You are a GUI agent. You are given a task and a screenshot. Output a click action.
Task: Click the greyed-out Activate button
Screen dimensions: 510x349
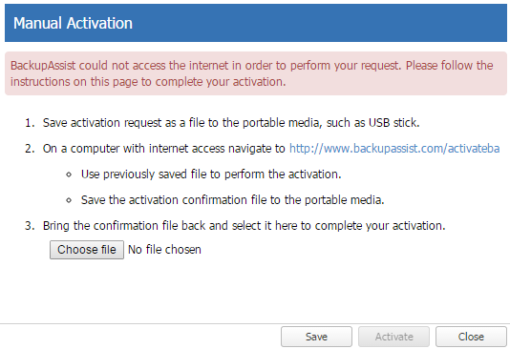point(393,337)
